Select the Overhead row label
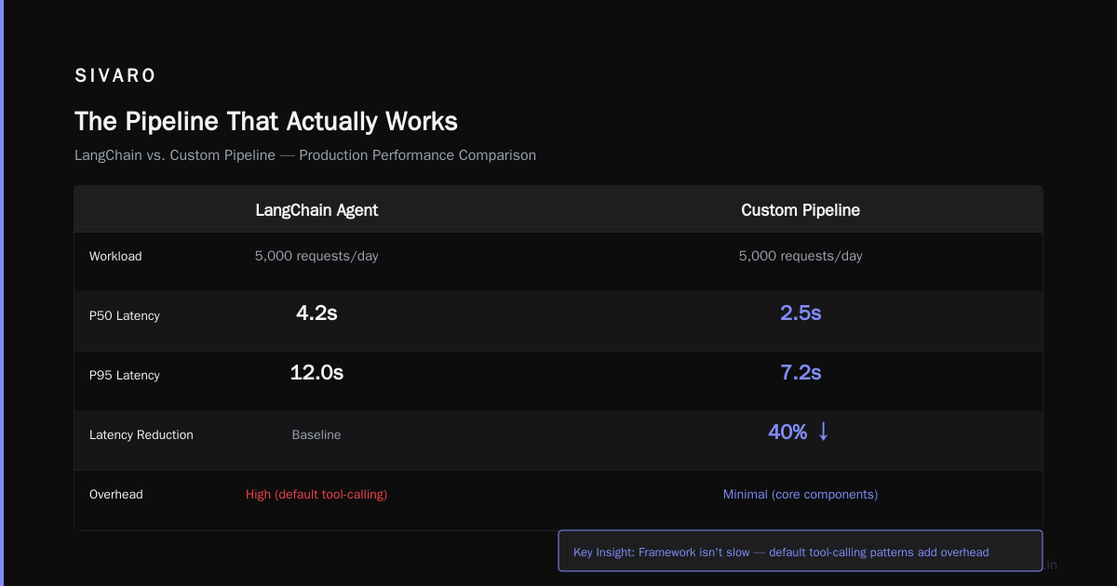Screen dimensions: 1117x586 click(116, 494)
